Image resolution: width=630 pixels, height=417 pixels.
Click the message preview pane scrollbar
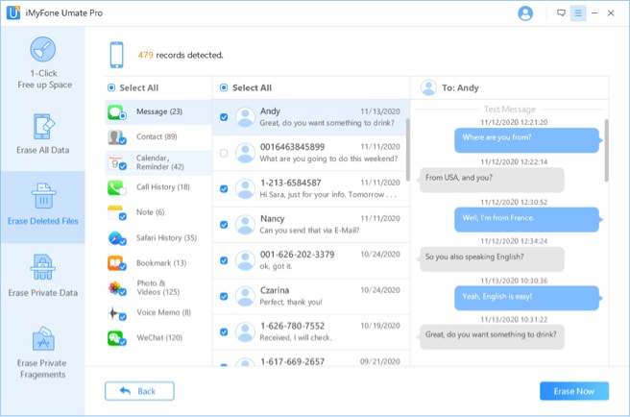(x=606, y=151)
